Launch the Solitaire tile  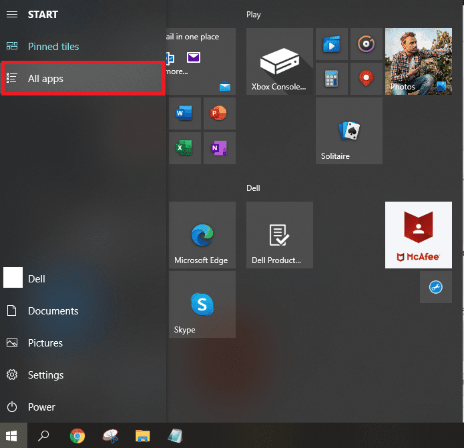pyautogui.click(x=349, y=131)
